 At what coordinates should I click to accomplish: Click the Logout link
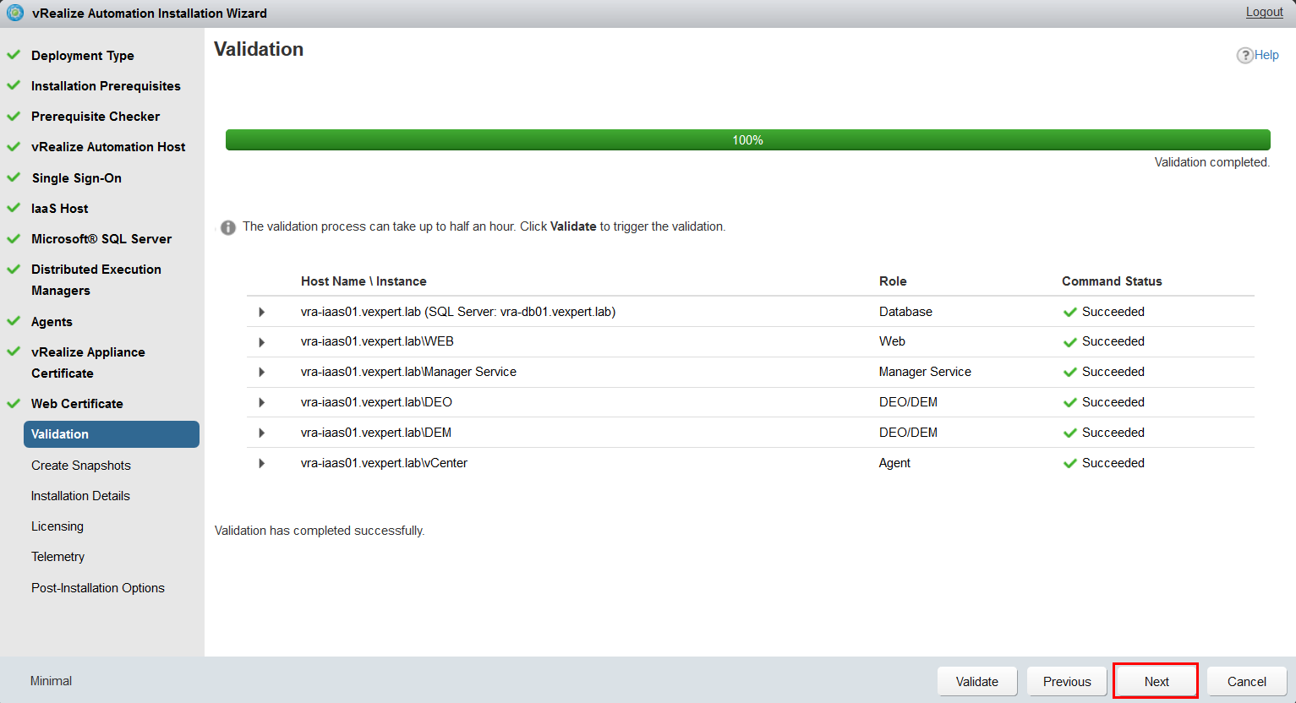pos(1265,12)
